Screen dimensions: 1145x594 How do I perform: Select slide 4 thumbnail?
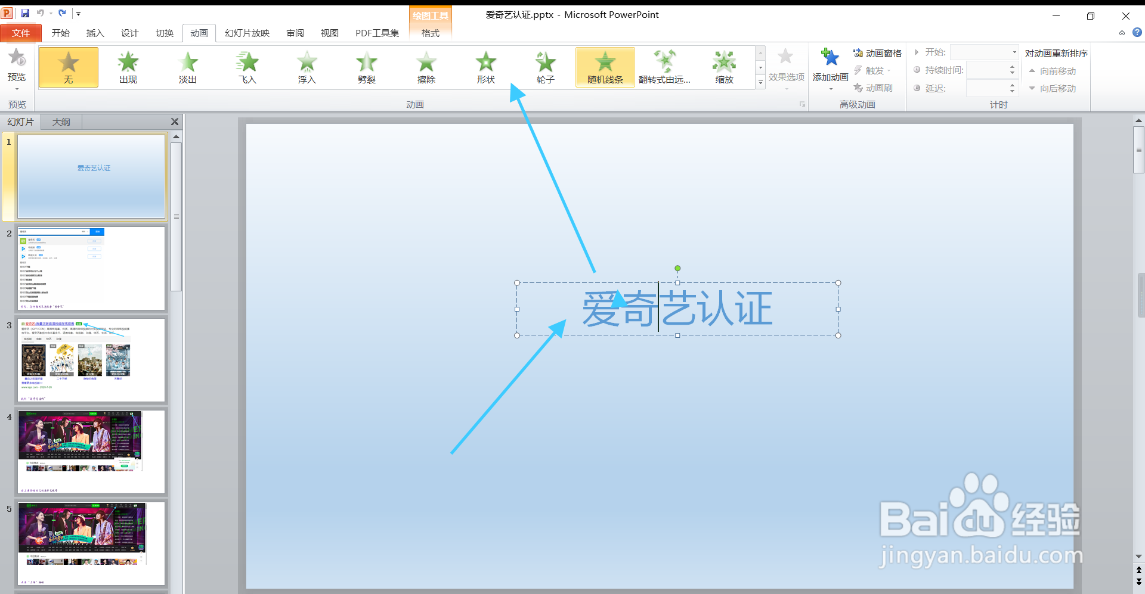pyautogui.click(x=91, y=452)
